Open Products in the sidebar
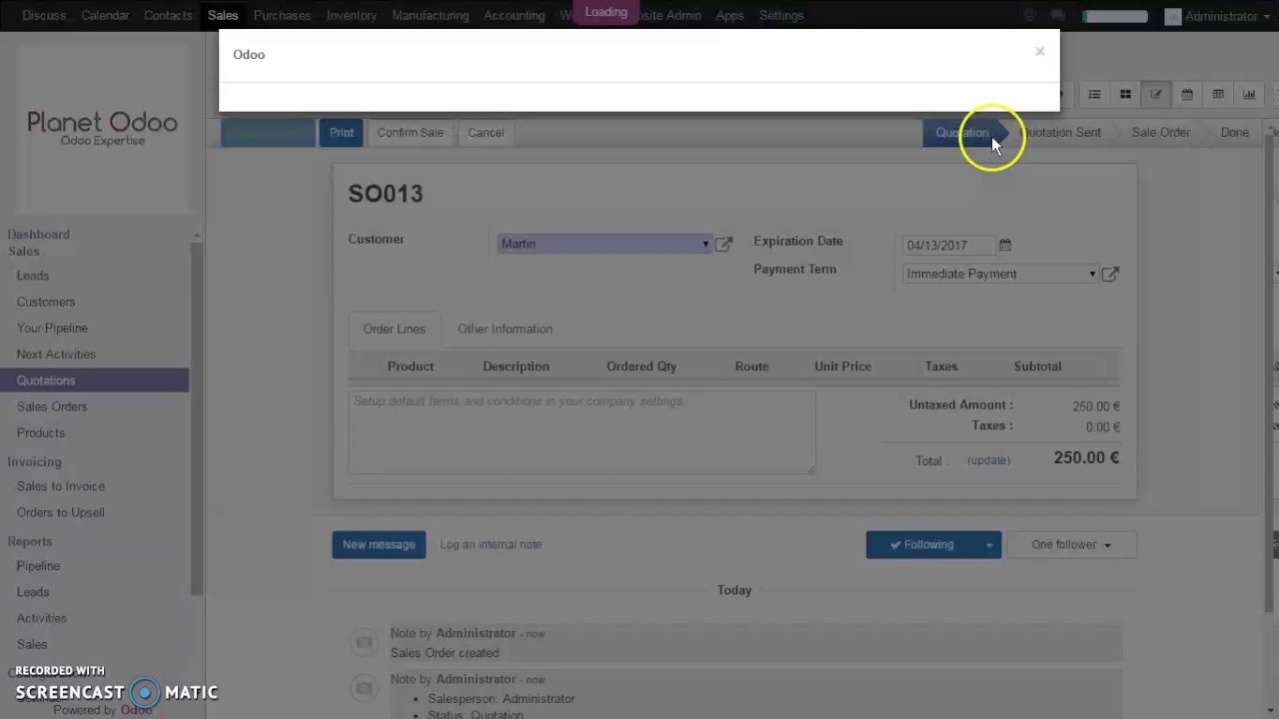 [x=40, y=432]
